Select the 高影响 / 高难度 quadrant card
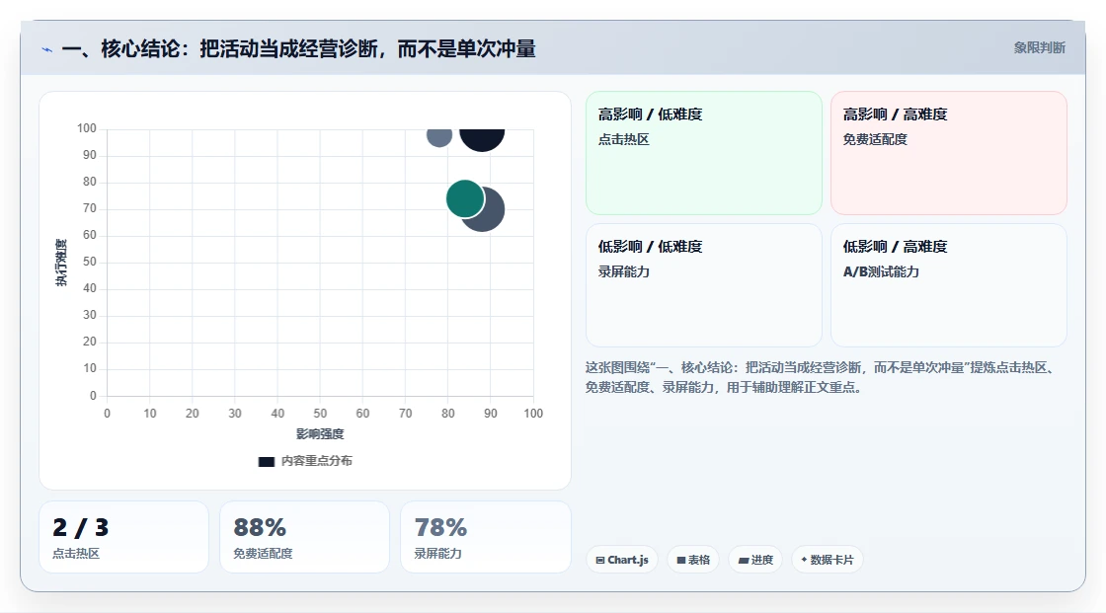The image size is (1106, 613). [x=949, y=152]
